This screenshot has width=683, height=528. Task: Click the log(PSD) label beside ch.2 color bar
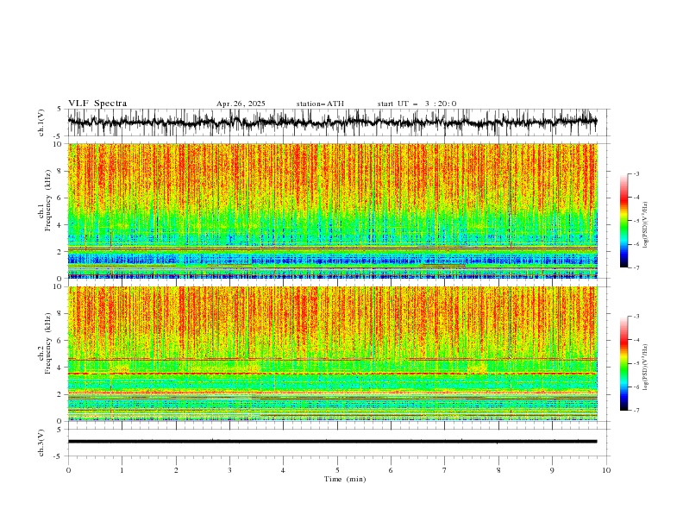[646, 368]
